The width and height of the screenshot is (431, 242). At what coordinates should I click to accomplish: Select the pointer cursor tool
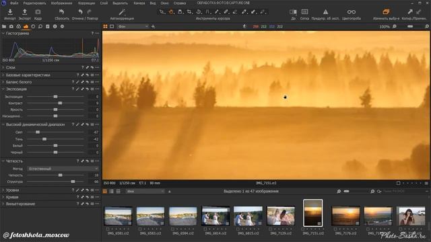click(x=162, y=12)
